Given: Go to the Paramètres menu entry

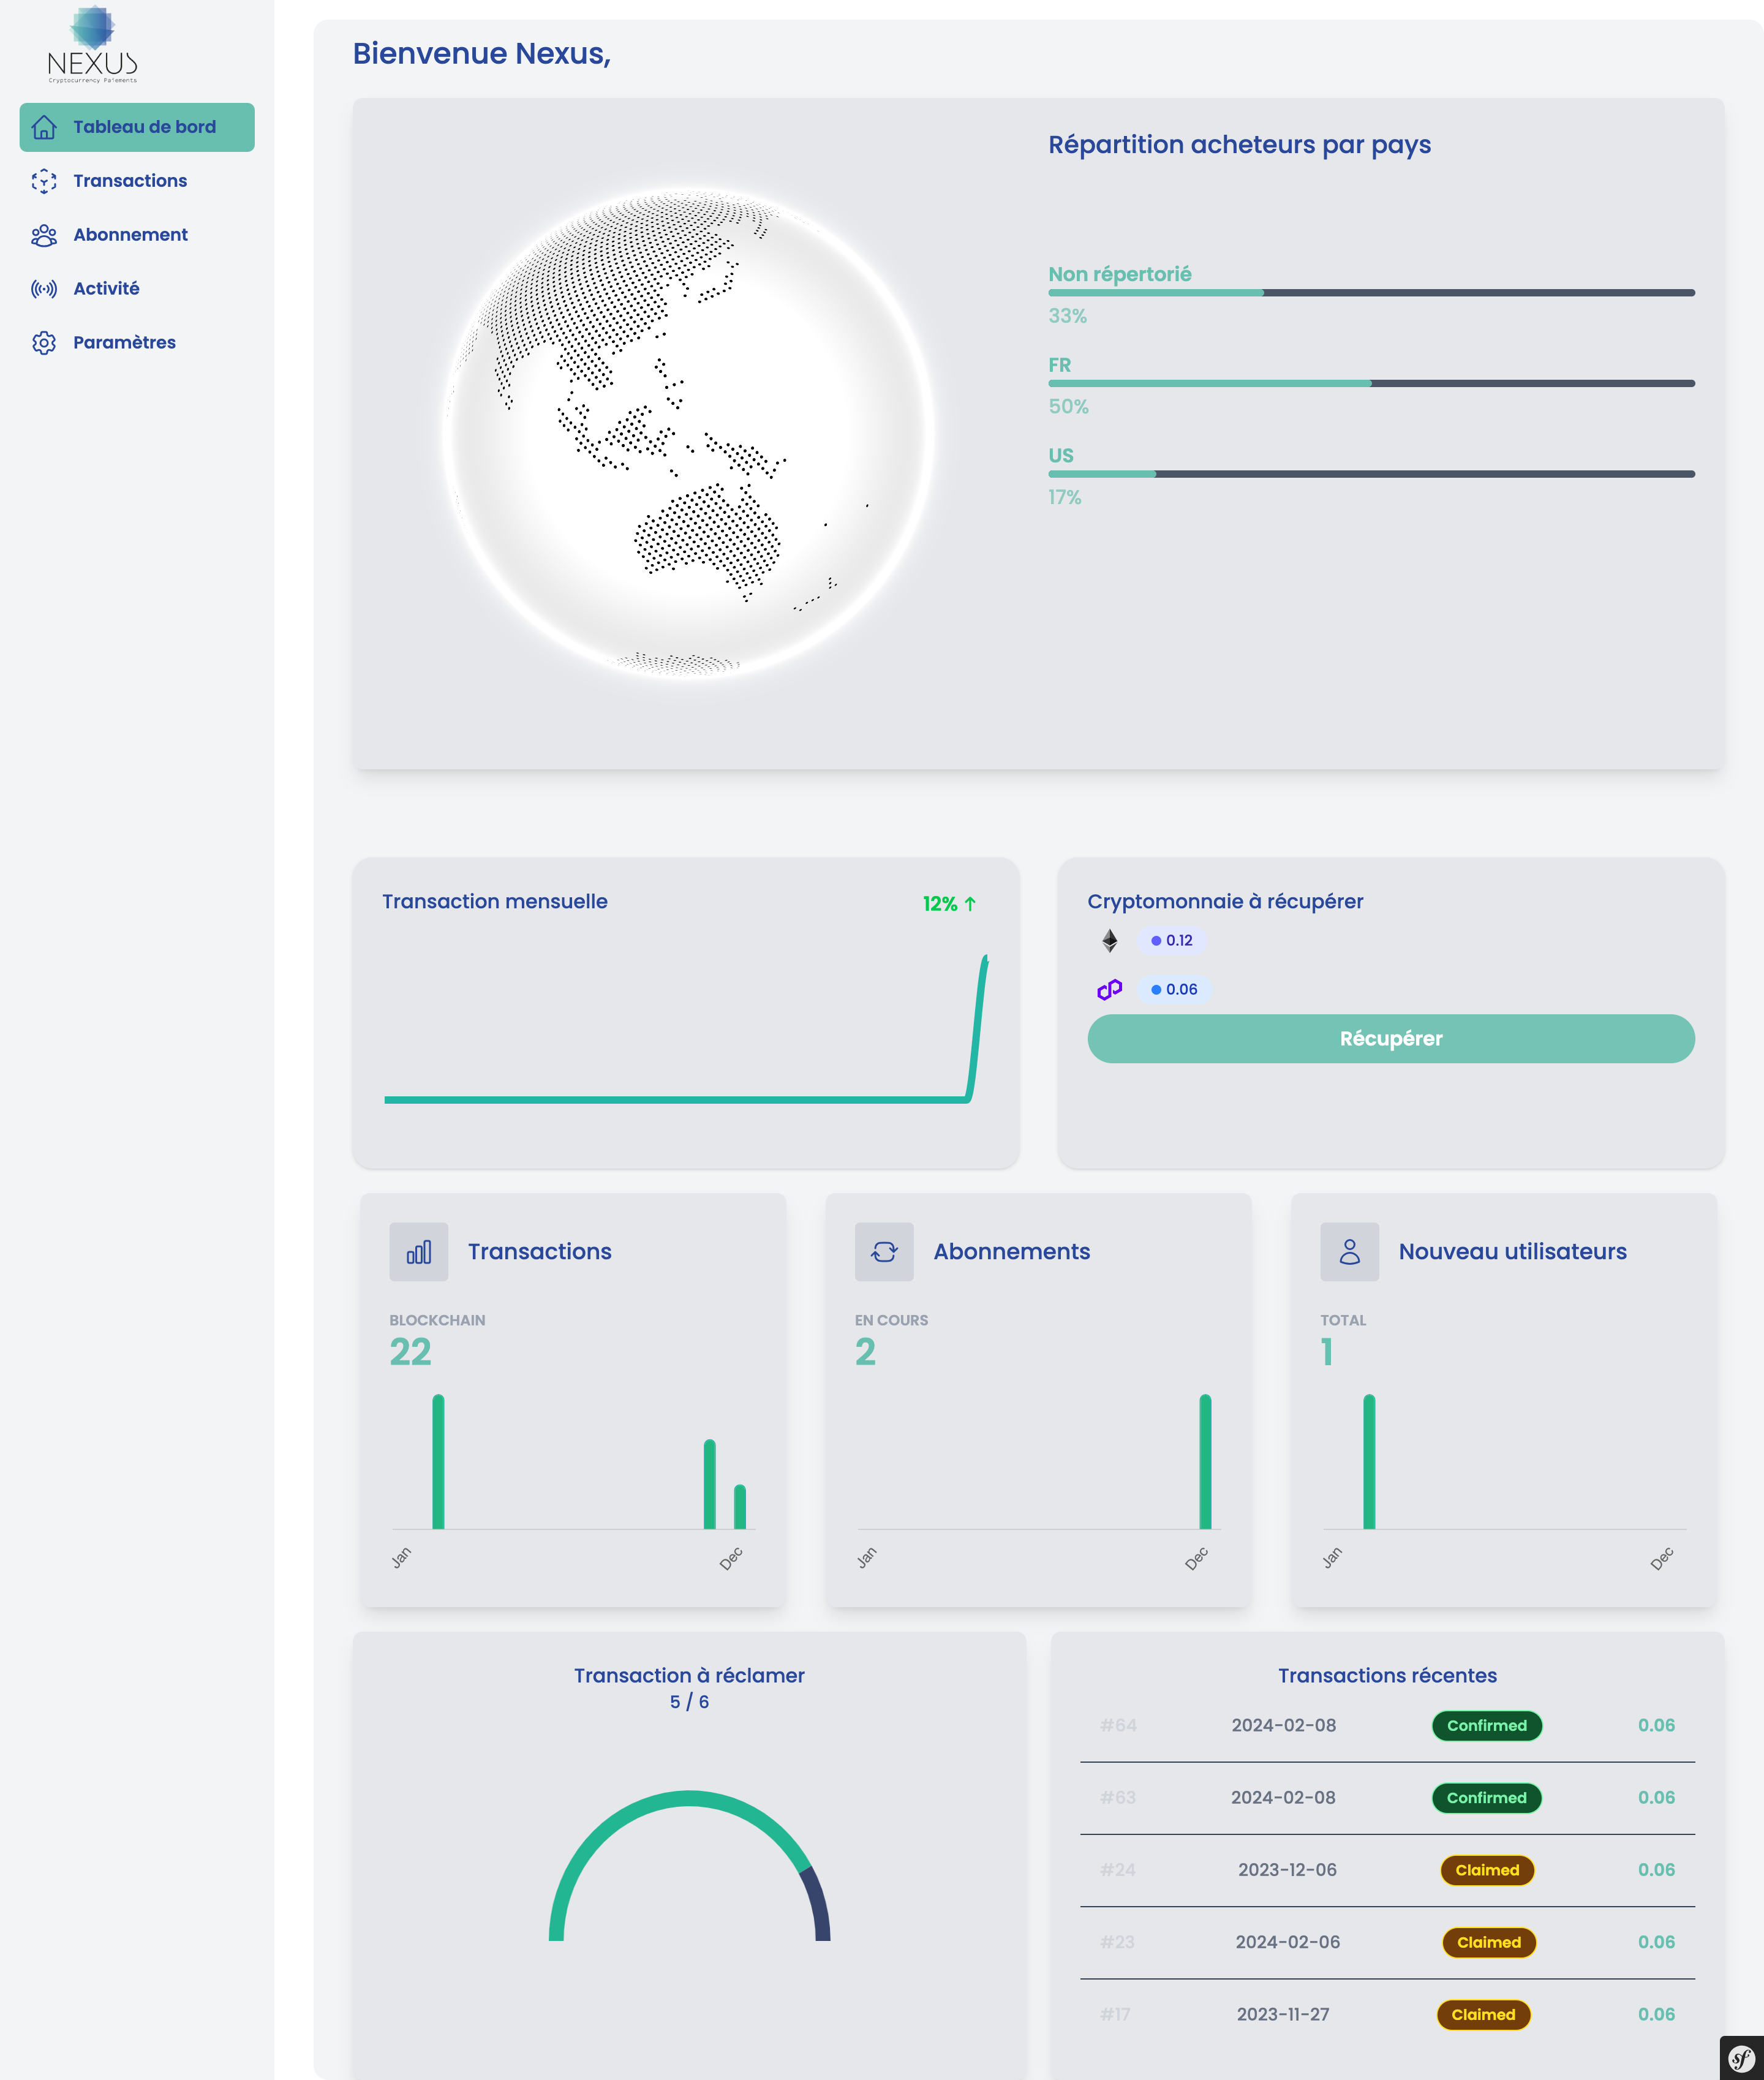Looking at the screenshot, I should click(x=124, y=343).
